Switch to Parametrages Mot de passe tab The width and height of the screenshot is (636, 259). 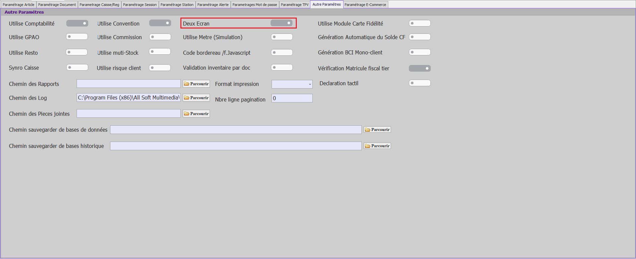pyautogui.click(x=255, y=5)
